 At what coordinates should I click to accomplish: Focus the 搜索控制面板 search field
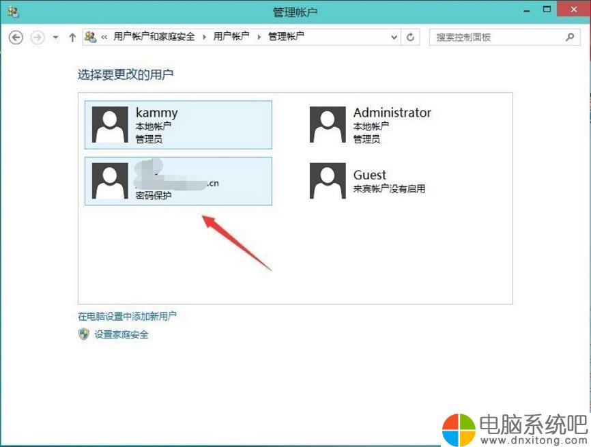(x=505, y=38)
